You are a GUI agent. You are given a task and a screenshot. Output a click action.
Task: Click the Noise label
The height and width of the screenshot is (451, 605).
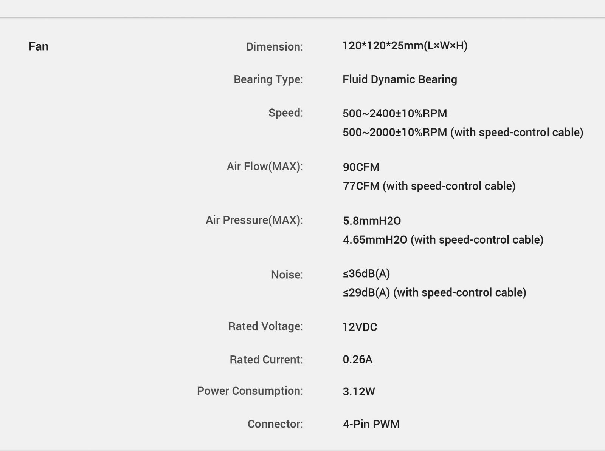tap(287, 275)
